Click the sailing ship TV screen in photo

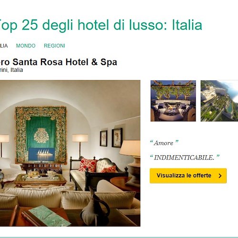pyautogui.click(x=42, y=154)
